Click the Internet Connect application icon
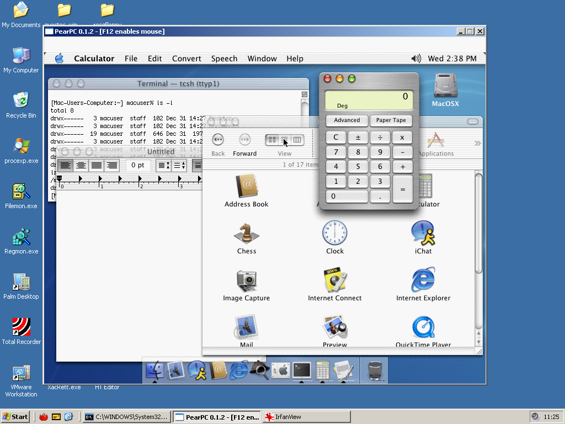This screenshot has height=424, width=565. 334,281
